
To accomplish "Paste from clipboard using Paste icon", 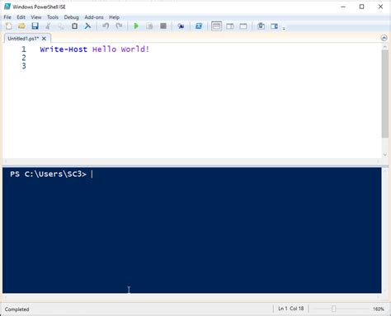I will pos(74,26).
